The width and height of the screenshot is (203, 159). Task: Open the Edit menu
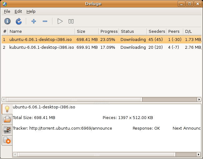pos(18,12)
